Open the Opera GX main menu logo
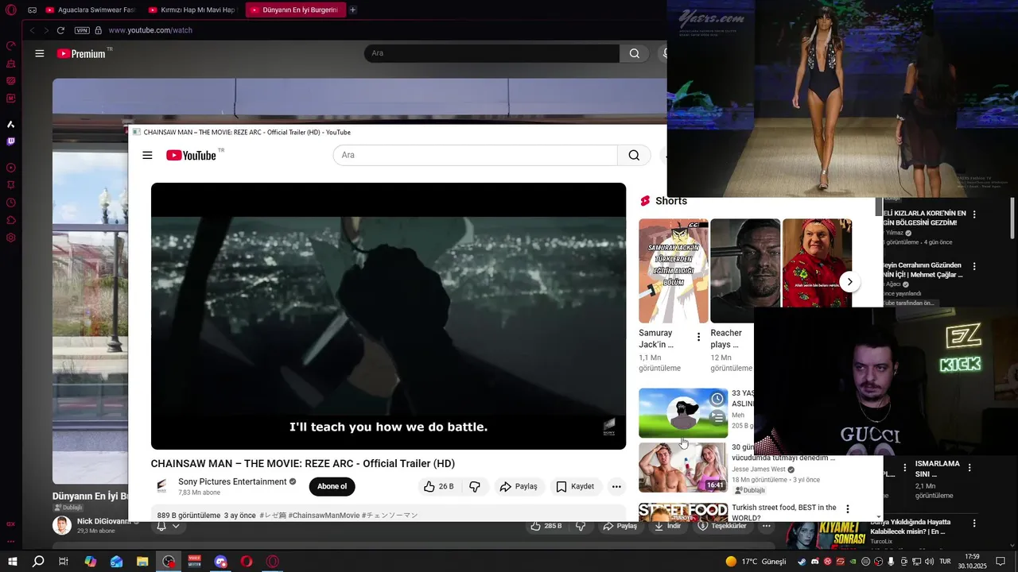 click(x=10, y=10)
